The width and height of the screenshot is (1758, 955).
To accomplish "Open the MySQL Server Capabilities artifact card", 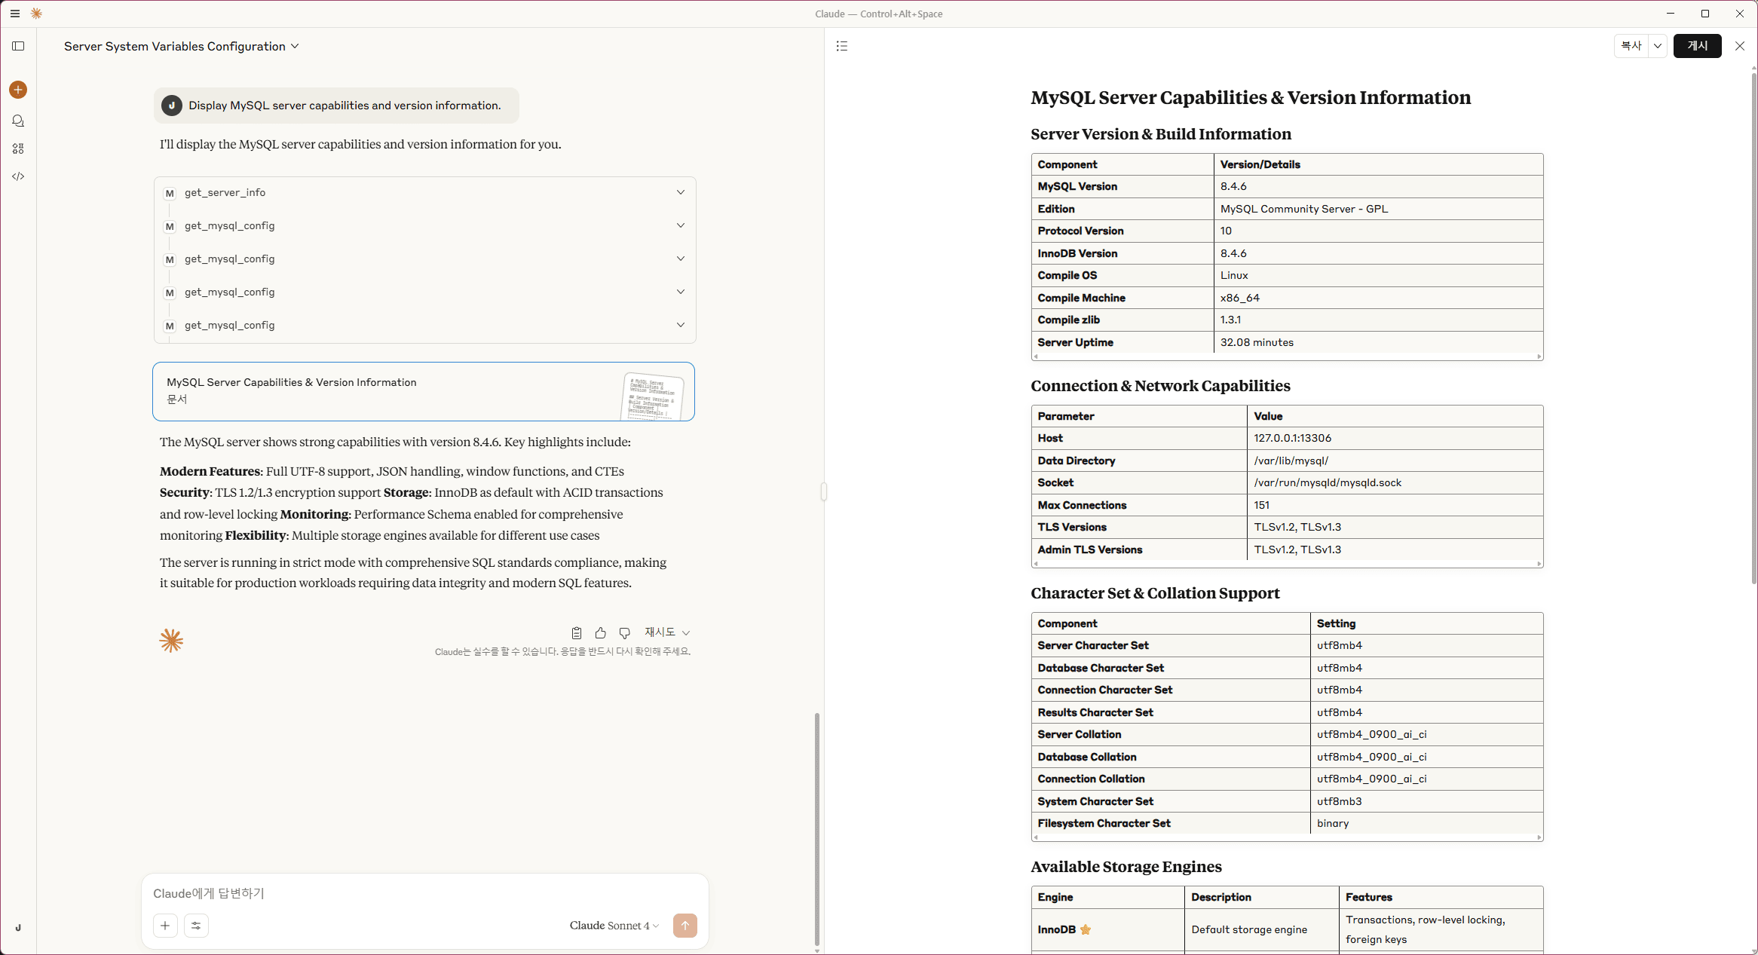I will tap(423, 391).
